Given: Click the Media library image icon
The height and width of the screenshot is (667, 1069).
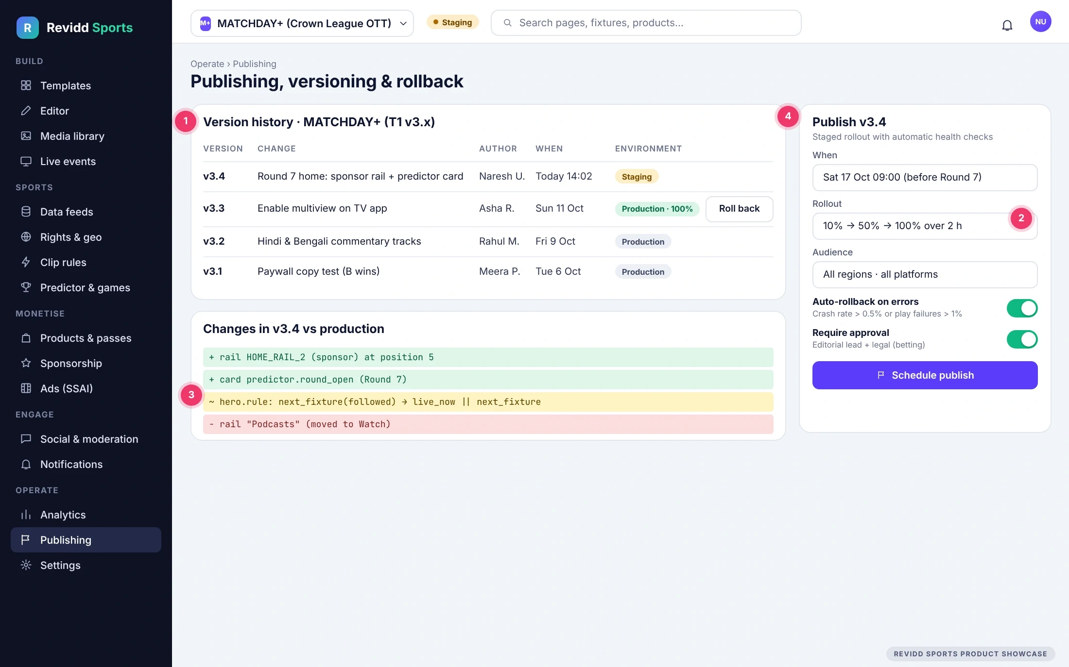Looking at the screenshot, I should coord(26,136).
